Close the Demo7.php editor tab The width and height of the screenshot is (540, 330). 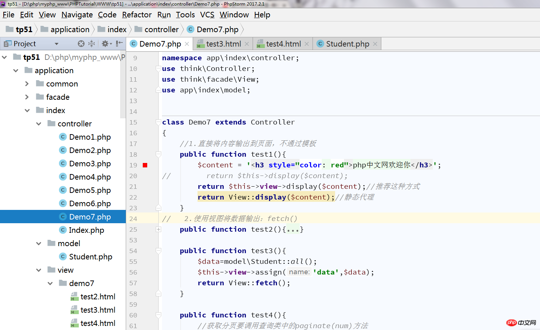pos(187,44)
